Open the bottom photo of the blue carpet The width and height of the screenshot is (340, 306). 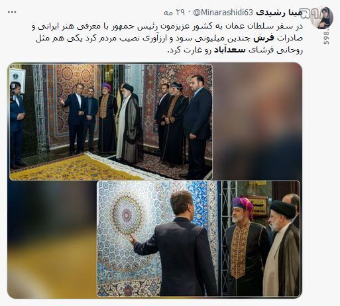click(198, 239)
